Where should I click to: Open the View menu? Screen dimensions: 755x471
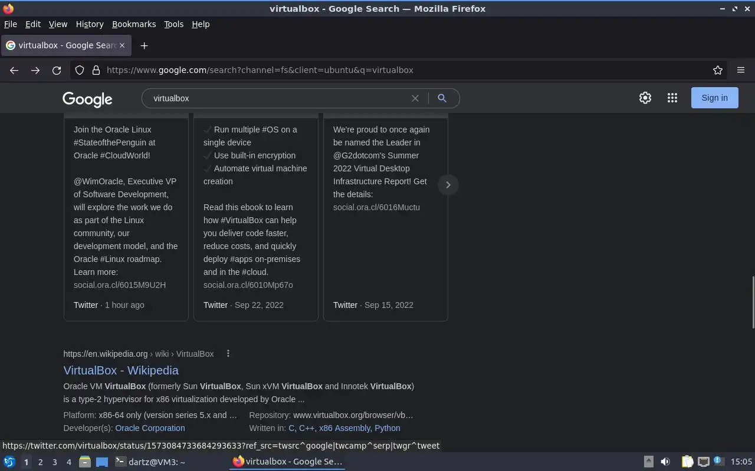(58, 24)
